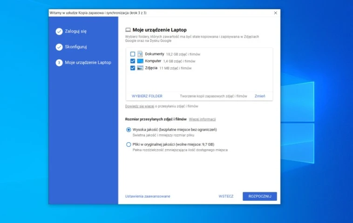
Task: Open Ustawienia zaawansowane
Action: [148, 196]
